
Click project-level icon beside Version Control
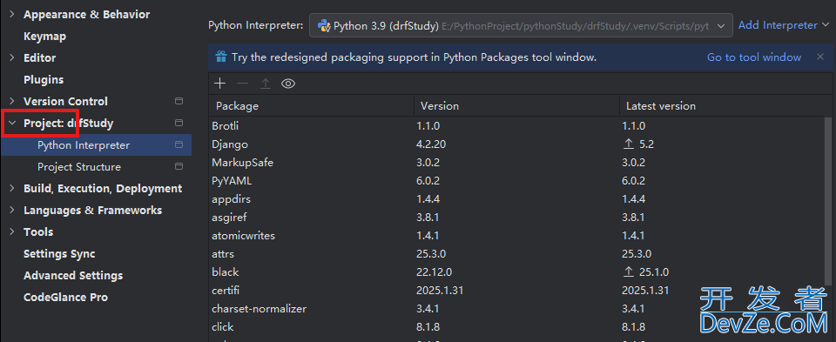[x=179, y=101]
